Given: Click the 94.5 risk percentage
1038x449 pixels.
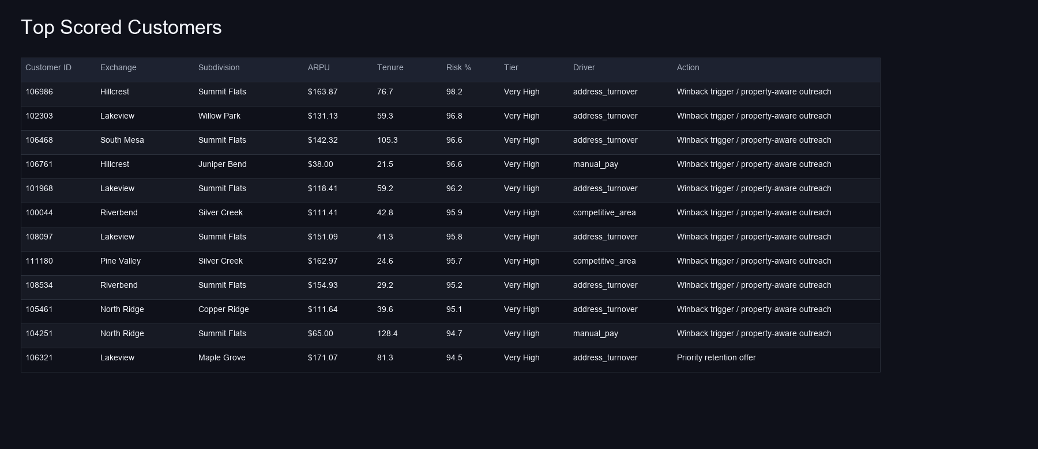Looking at the screenshot, I should click(x=454, y=357).
